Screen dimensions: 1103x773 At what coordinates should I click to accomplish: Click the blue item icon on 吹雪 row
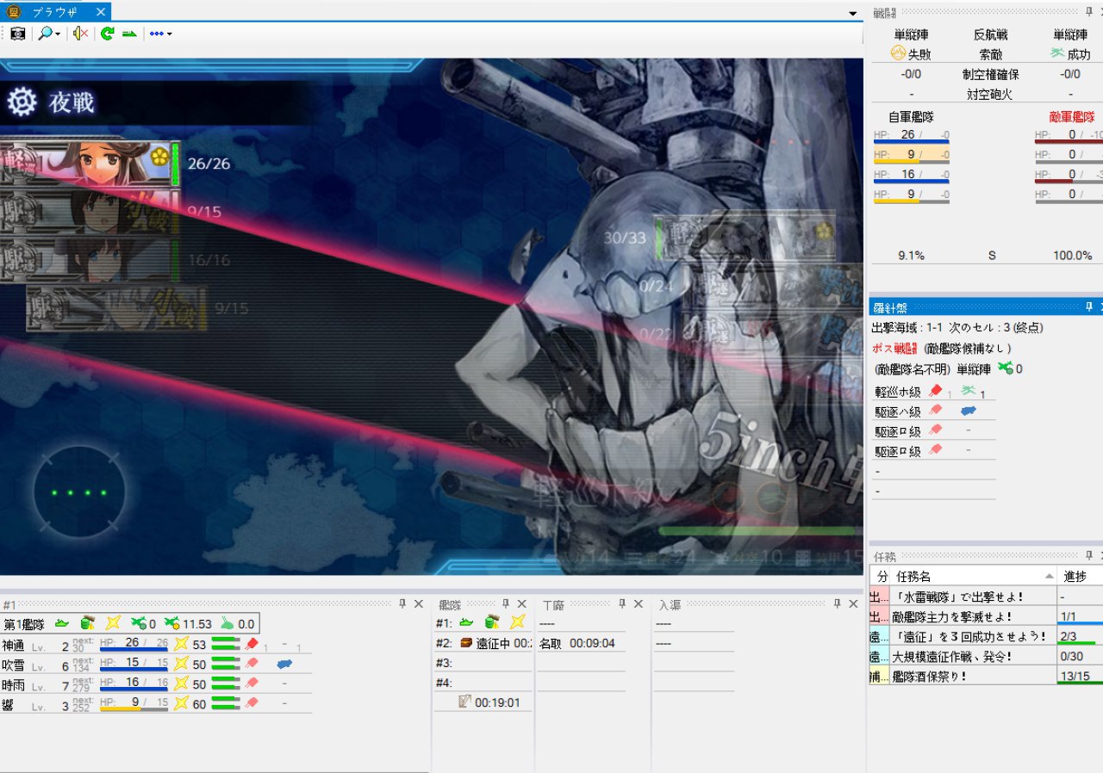click(285, 665)
